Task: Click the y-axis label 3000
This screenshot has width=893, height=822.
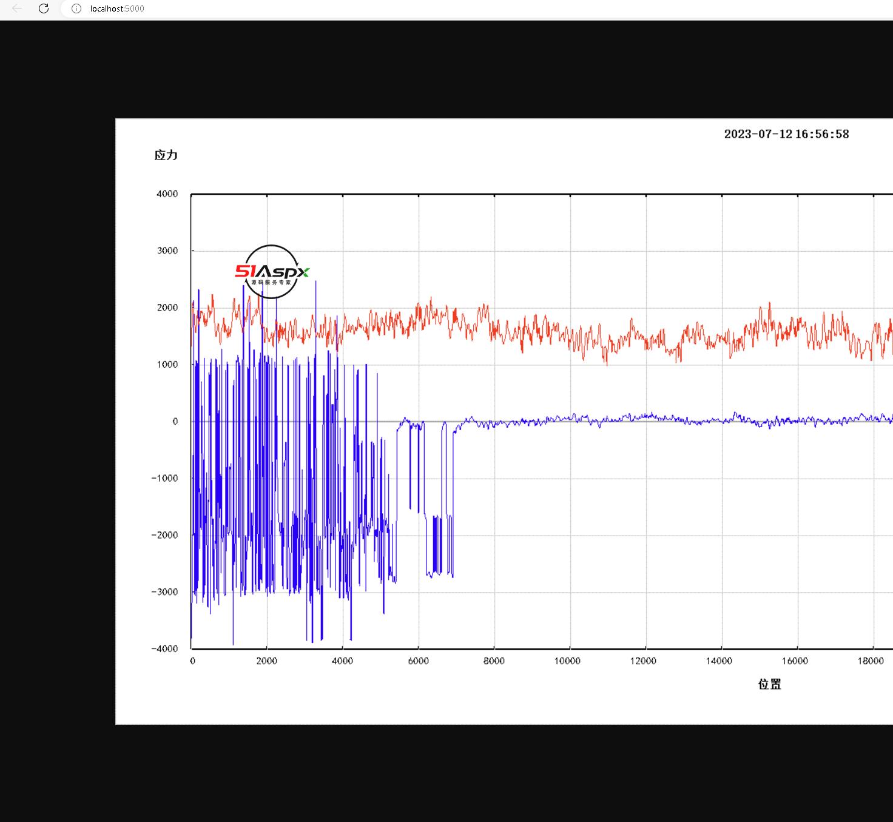Action: click(x=167, y=251)
